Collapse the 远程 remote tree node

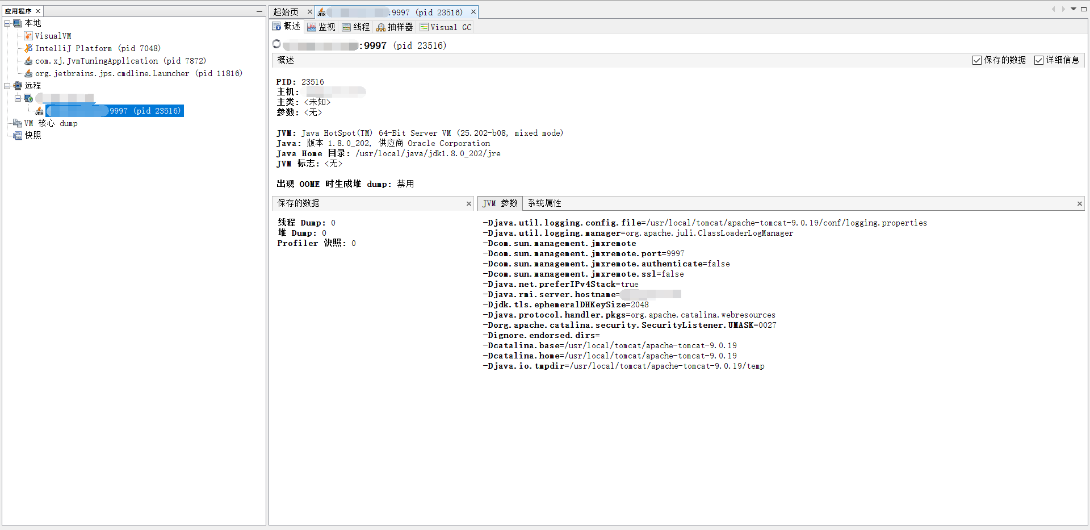coord(7,86)
